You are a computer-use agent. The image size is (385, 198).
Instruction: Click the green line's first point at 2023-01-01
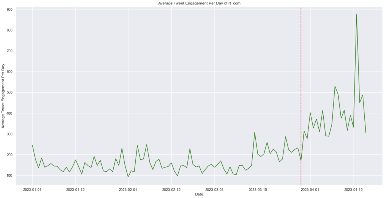(x=32, y=145)
